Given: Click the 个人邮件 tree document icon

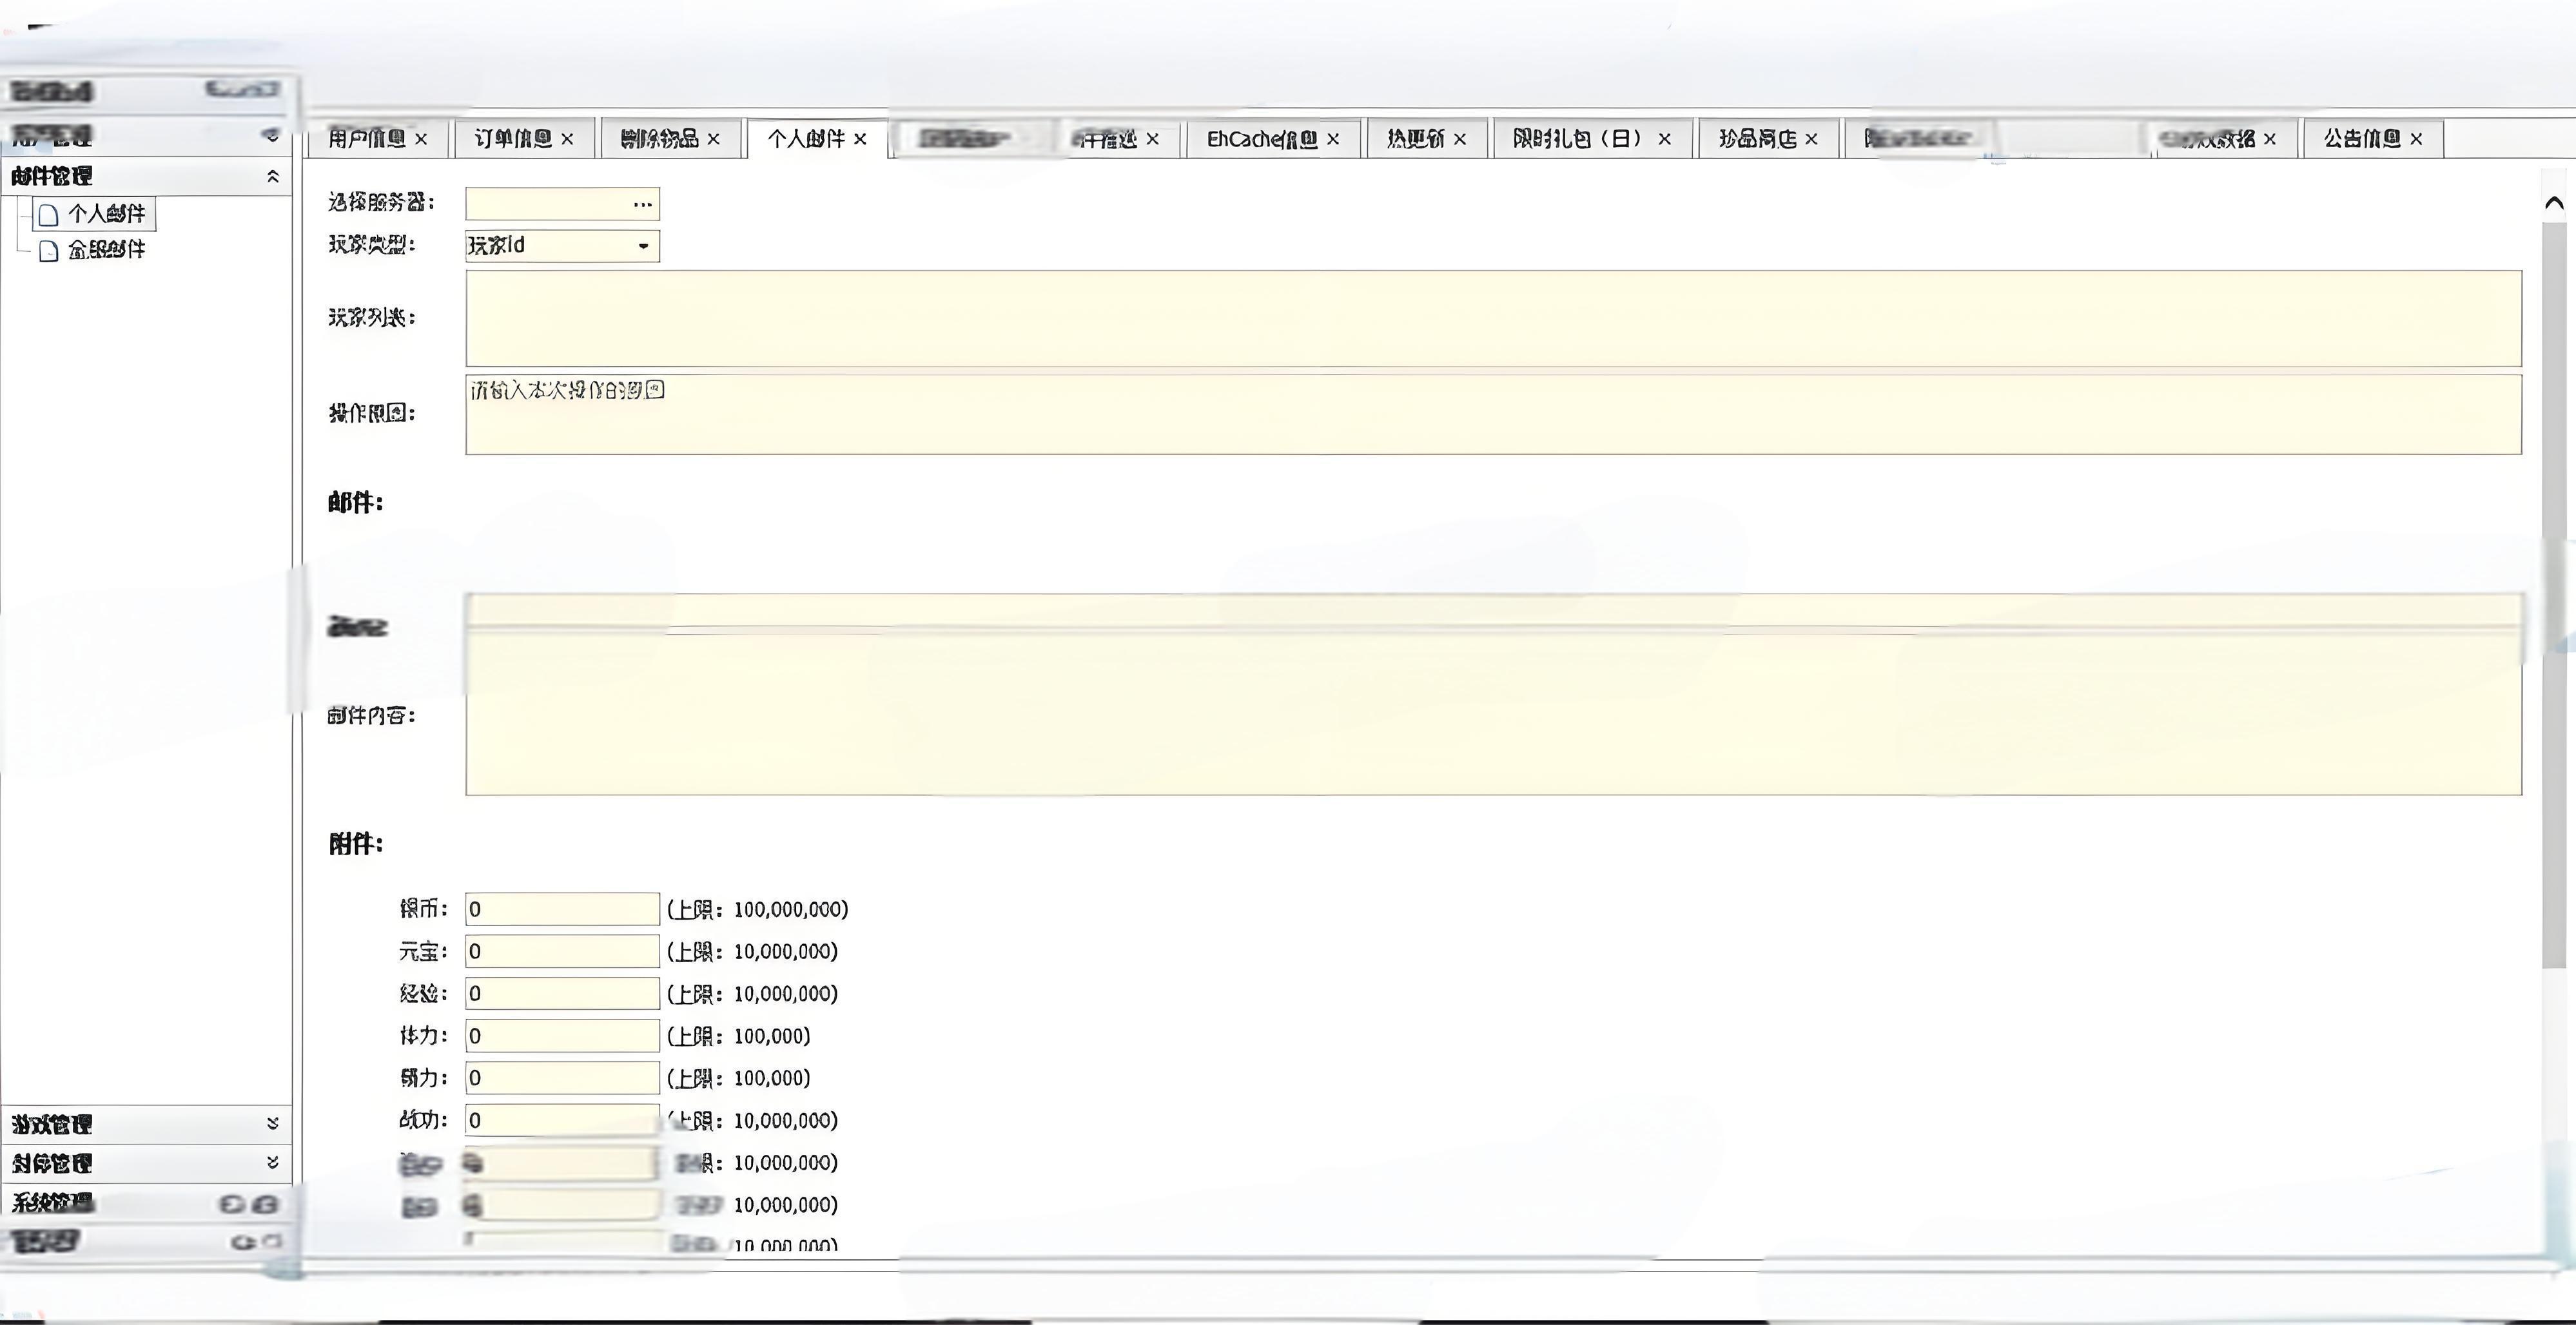Looking at the screenshot, I should pyautogui.click(x=48, y=214).
